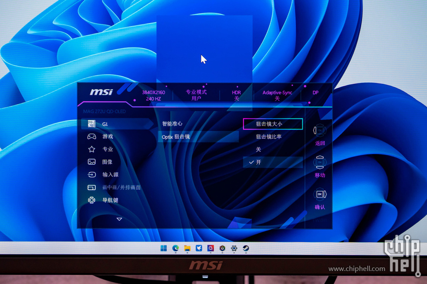This screenshot has width=427, height=284.
Task: Click the HDR 关 status indicator
Action: (x=236, y=95)
